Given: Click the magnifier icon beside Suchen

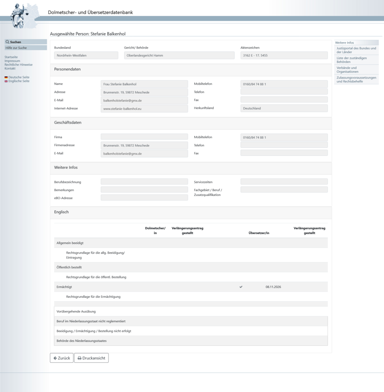Looking at the screenshot, I should (x=8, y=42).
